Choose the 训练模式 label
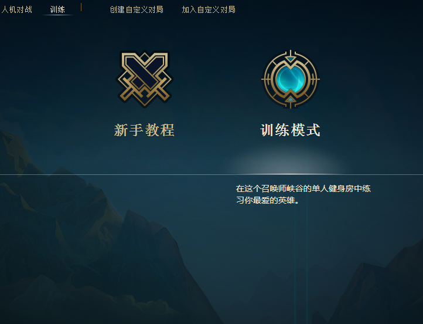Screen dimensions: 423x324 click(291, 130)
